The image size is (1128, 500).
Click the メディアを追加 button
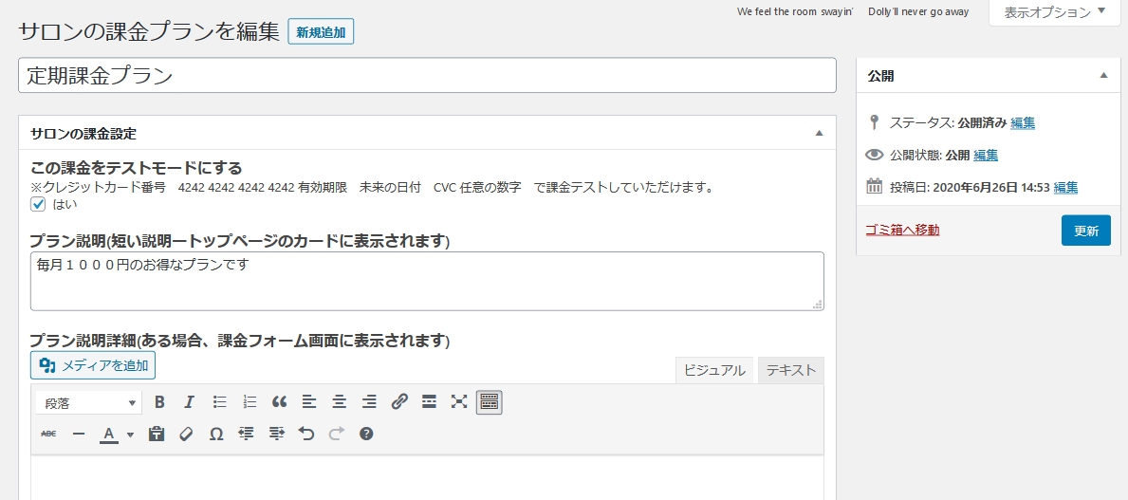coord(93,365)
